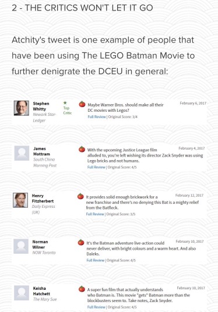Click the tomato icon beside James Mottram's review
The image size is (218, 312).
(82, 149)
